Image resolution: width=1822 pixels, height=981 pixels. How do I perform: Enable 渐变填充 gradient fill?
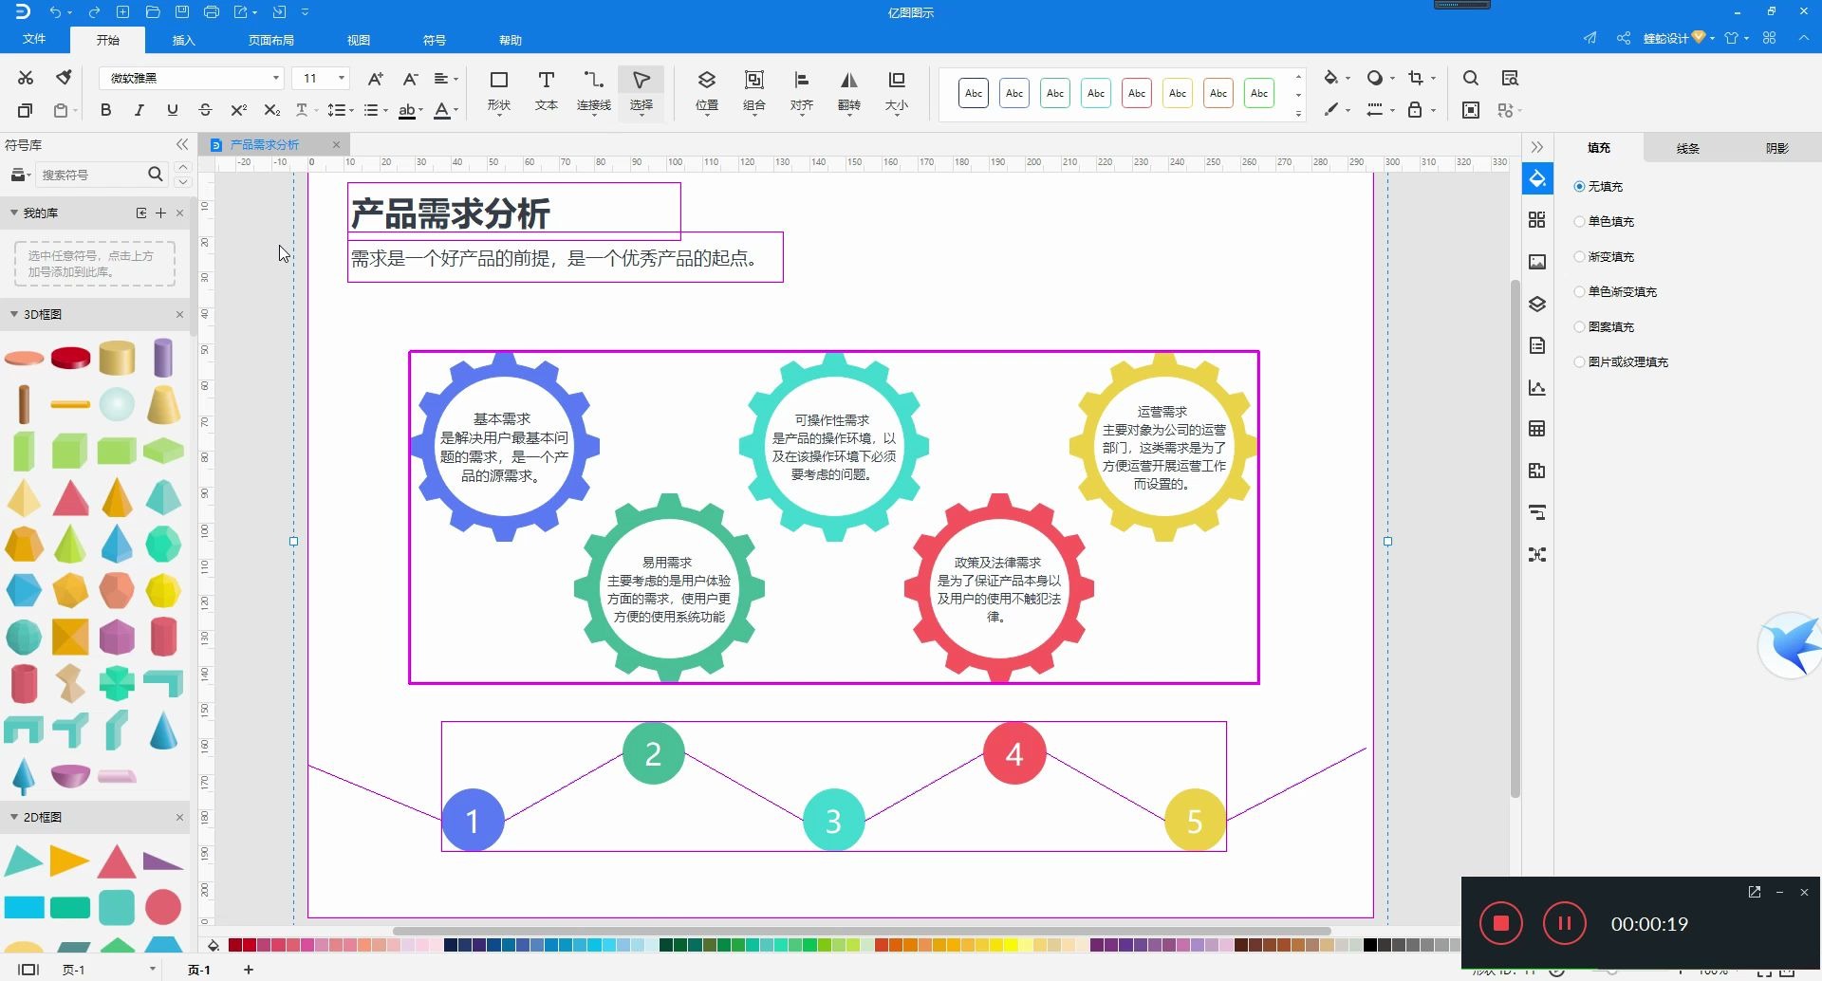[1578, 256]
